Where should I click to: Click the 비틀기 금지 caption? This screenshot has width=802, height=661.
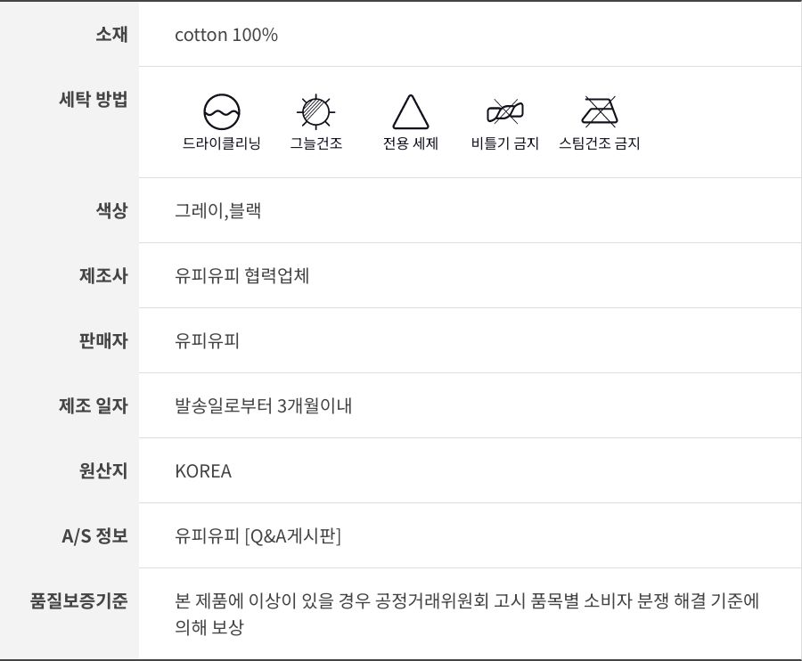(x=505, y=143)
